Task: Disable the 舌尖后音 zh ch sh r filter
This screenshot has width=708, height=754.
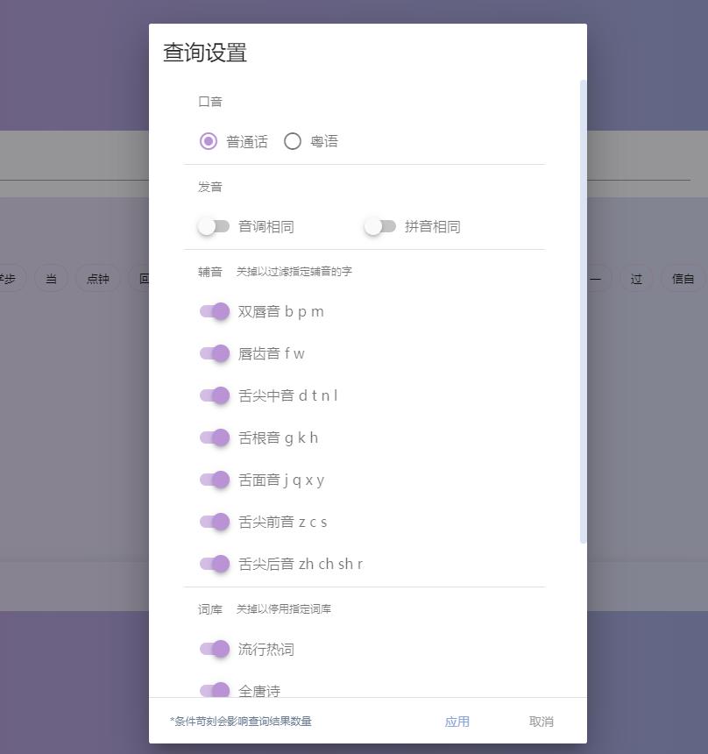Action: coord(213,564)
